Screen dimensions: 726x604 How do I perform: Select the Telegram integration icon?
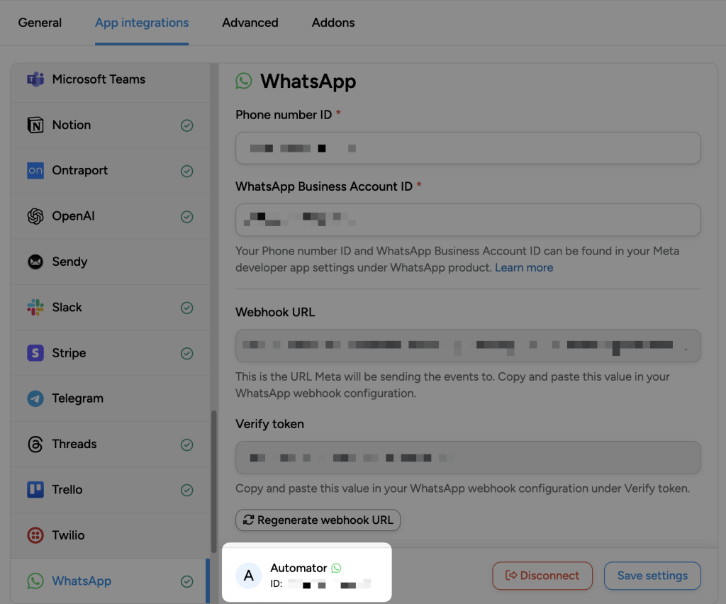pos(35,398)
